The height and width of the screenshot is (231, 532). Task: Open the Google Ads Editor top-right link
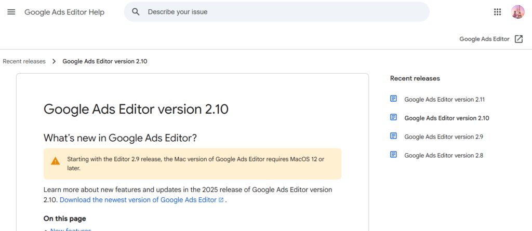tap(485, 39)
